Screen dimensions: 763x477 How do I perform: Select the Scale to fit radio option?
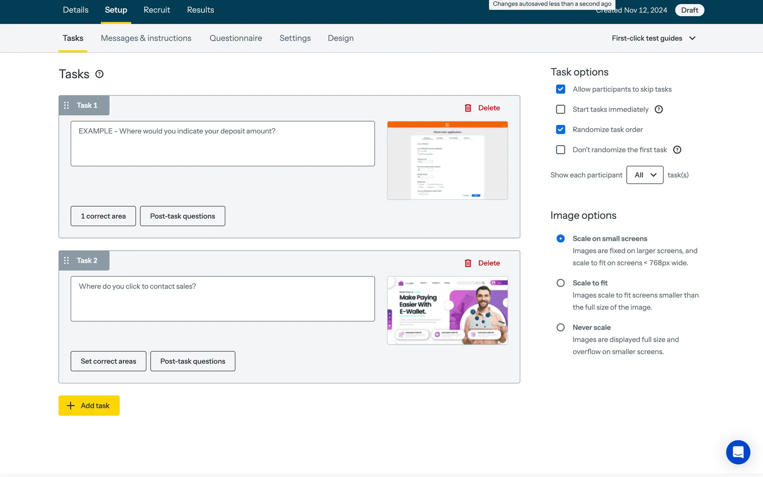pyautogui.click(x=560, y=283)
